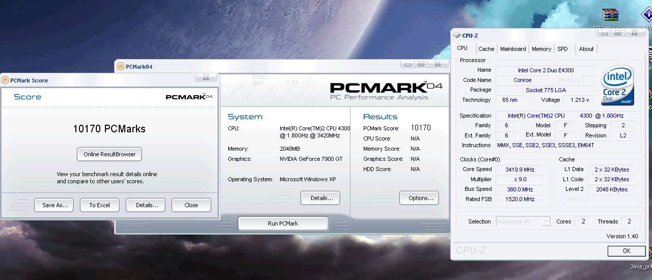Click the Revision value L2

tap(623, 135)
